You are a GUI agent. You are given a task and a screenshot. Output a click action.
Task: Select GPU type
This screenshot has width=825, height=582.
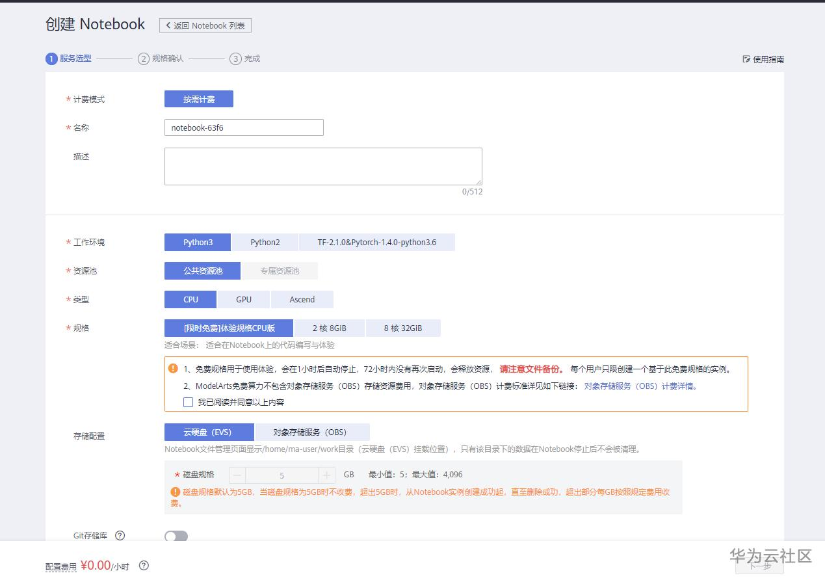(x=244, y=299)
